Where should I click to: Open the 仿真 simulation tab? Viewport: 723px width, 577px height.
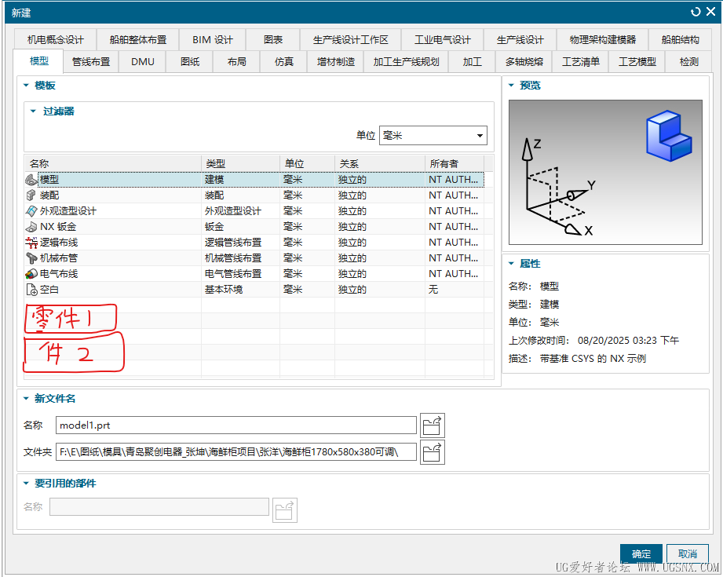283,62
